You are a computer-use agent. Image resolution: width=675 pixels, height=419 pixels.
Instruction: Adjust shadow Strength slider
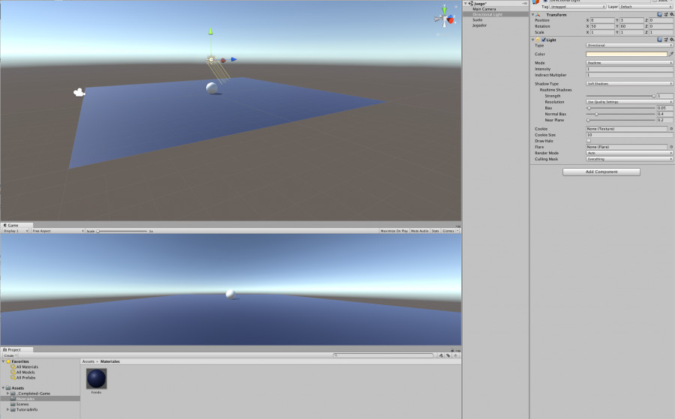coord(620,96)
